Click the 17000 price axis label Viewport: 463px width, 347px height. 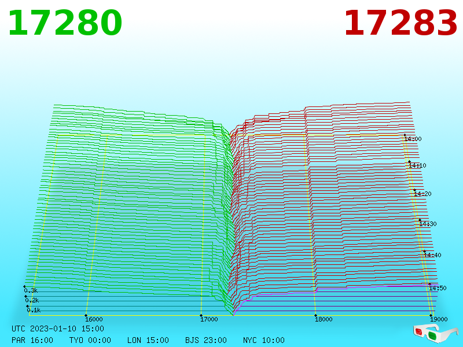tap(209, 319)
